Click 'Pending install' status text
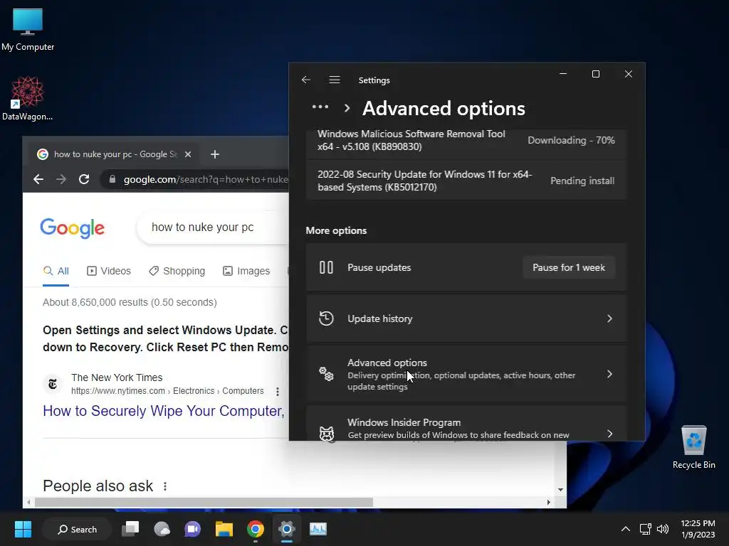The width and height of the screenshot is (729, 546). pos(582,181)
